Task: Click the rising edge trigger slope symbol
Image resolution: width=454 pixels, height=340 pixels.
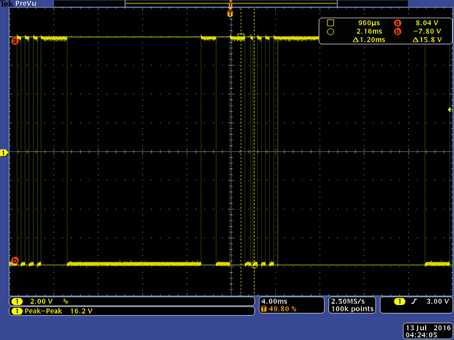Action: 414,301
